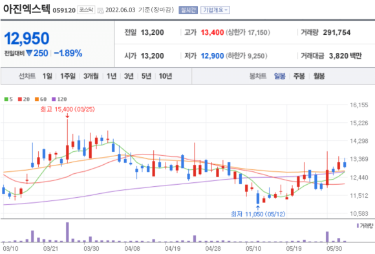
Task: Click the 선차트 label
Action: pyautogui.click(x=27, y=76)
